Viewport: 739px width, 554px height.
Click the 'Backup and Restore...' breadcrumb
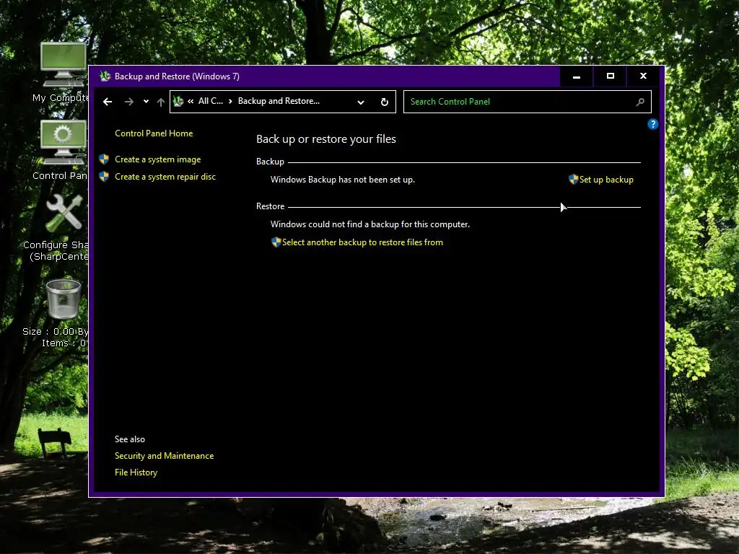[x=279, y=101]
